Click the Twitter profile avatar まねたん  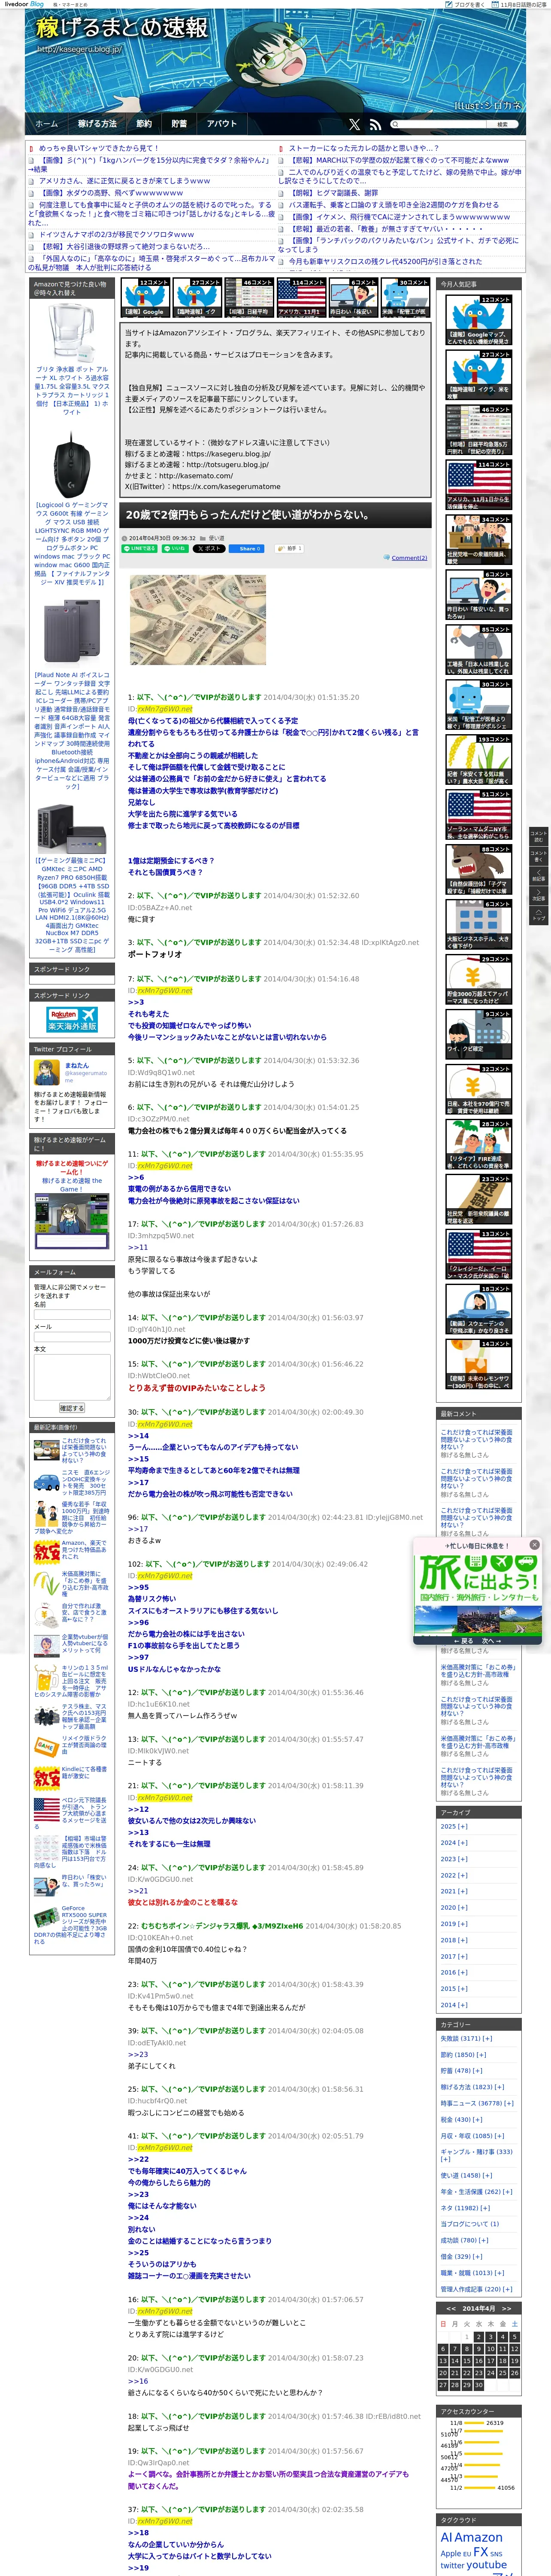click(47, 1073)
